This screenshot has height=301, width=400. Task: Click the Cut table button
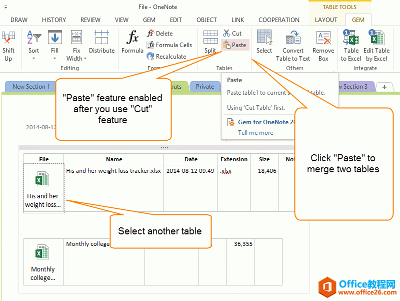232,33
